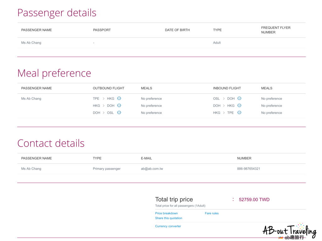The height and width of the screenshot is (241, 322).
Task: Show info for inbound DOH to HKG flight
Action: (239, 106)
